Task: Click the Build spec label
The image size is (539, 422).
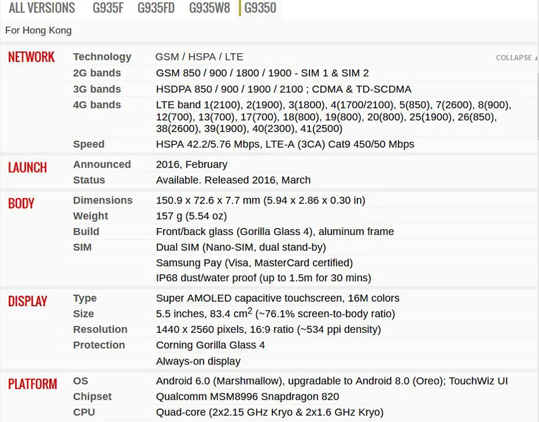Action: [86, 232]
